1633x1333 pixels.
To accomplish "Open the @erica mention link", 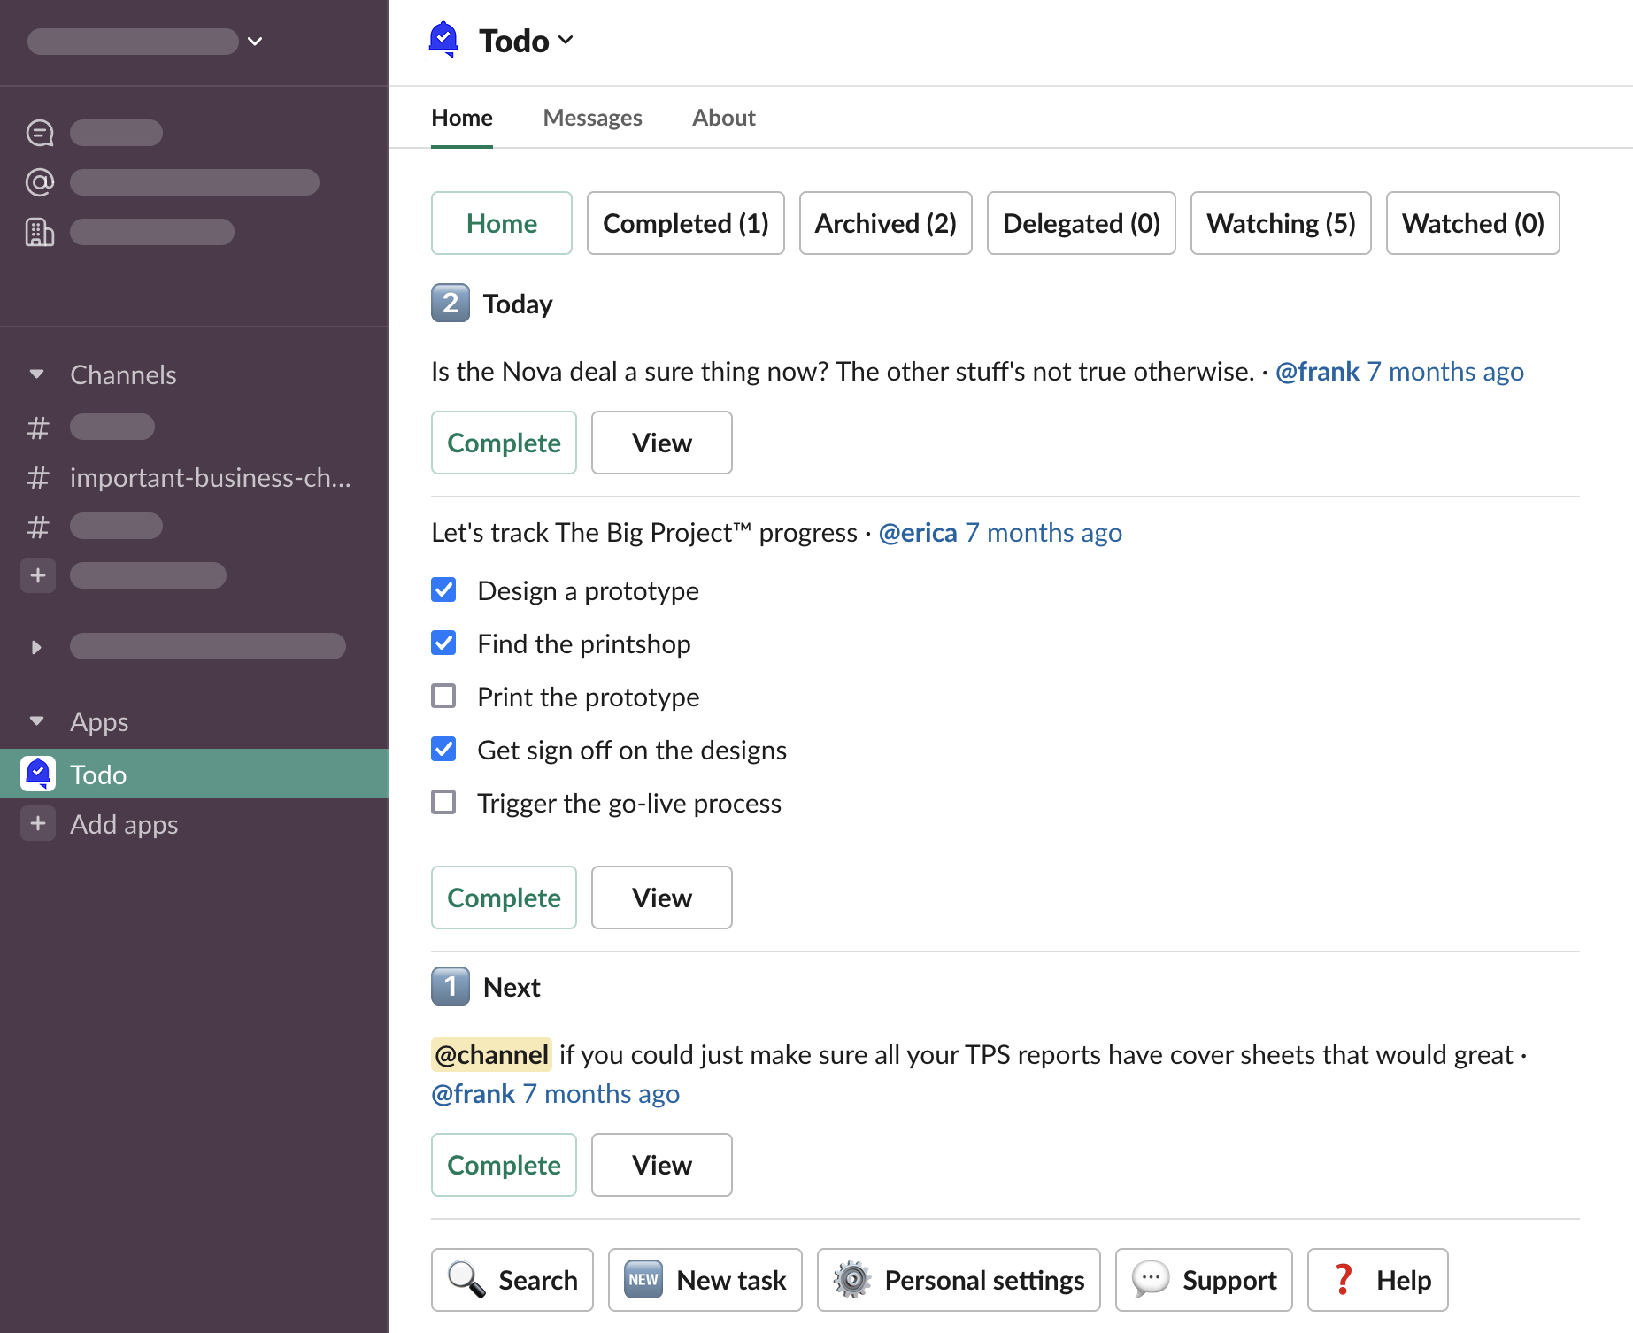I will [x=918, y=533].
